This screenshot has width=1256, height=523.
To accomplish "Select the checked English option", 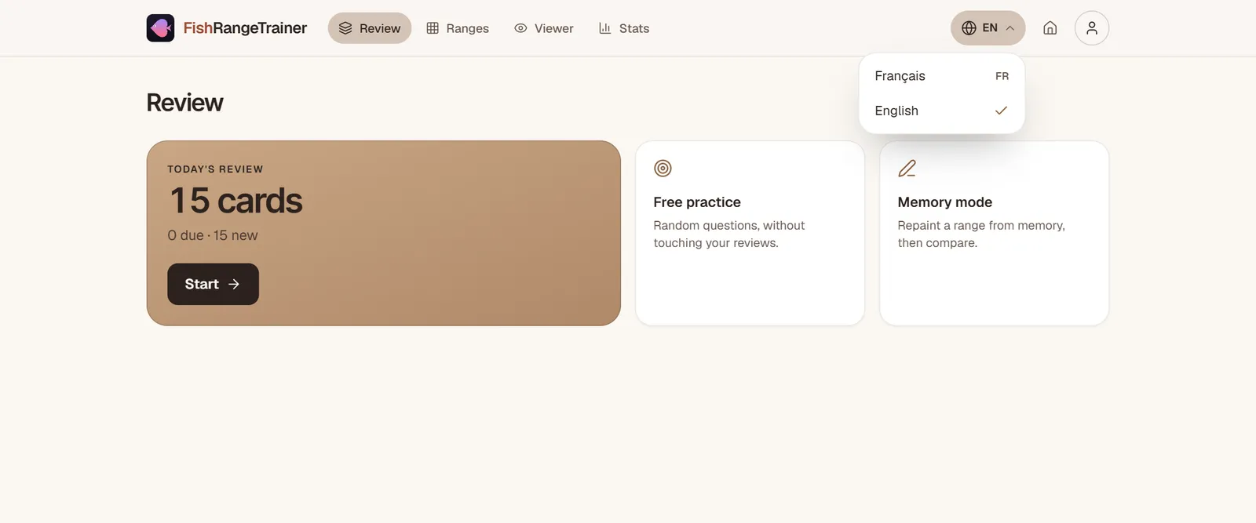I will (x=941, y=111).
